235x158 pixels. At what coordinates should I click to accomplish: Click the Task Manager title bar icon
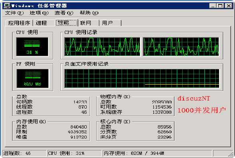point(7,6)
